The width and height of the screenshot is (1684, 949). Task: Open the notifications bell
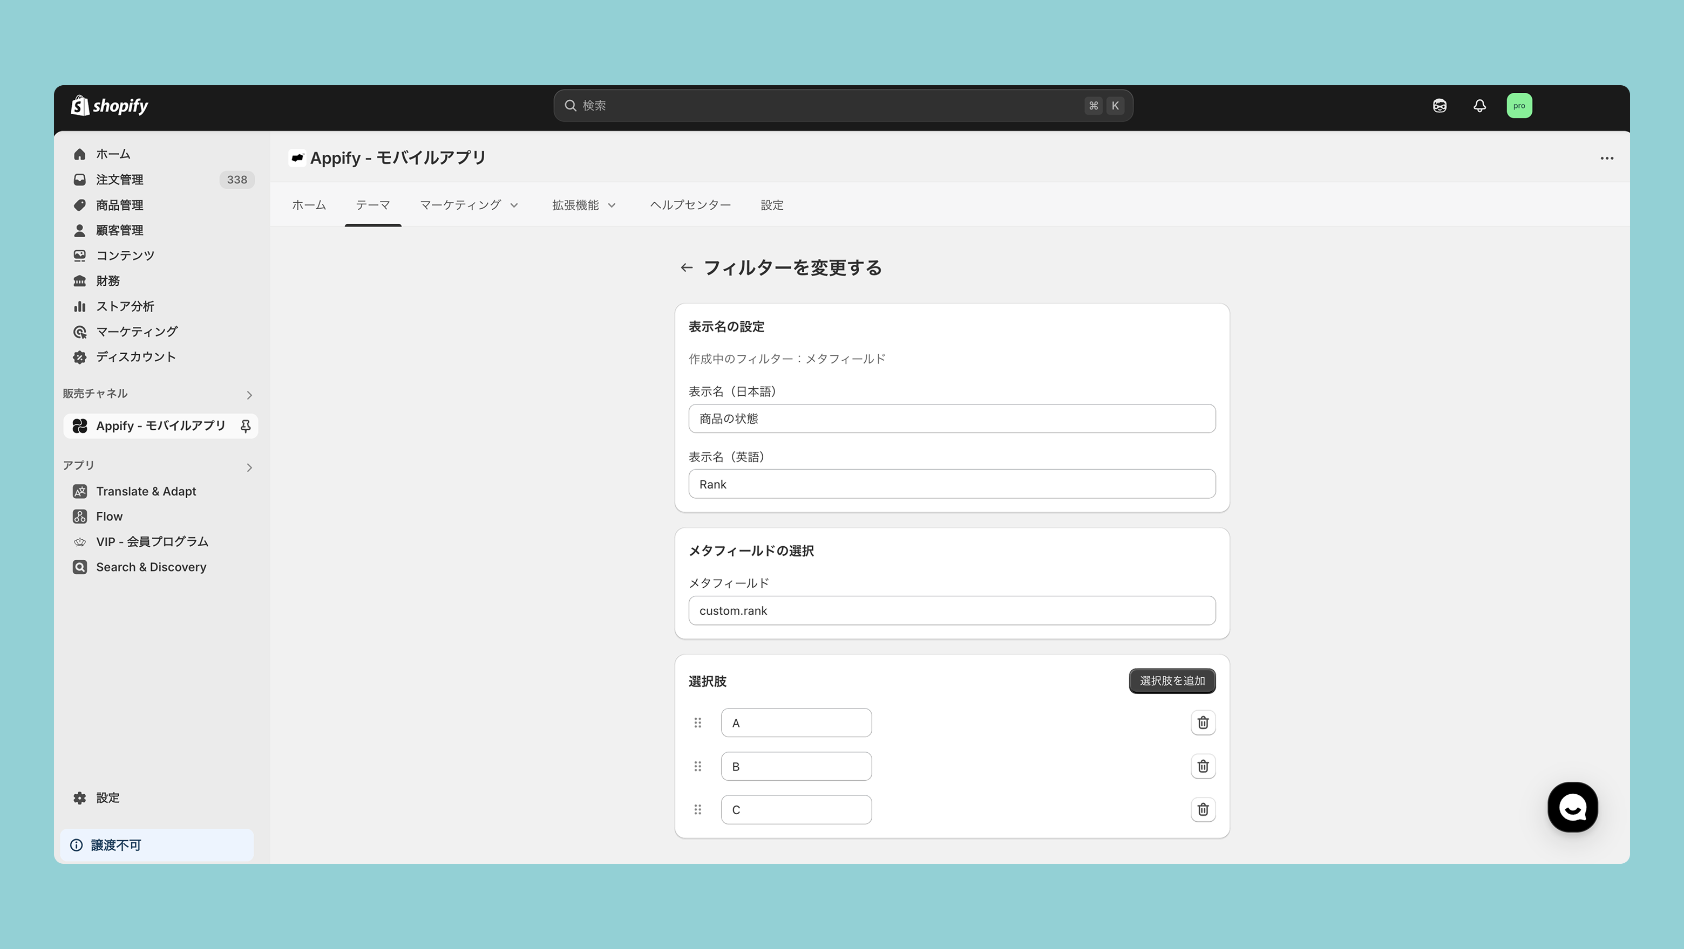[x=1479, y=106]
